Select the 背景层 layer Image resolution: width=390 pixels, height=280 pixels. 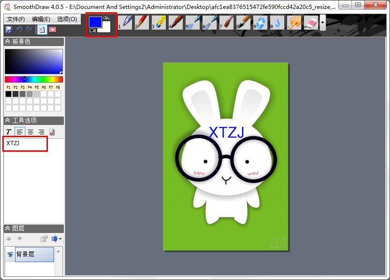click(x=35, y=254)
